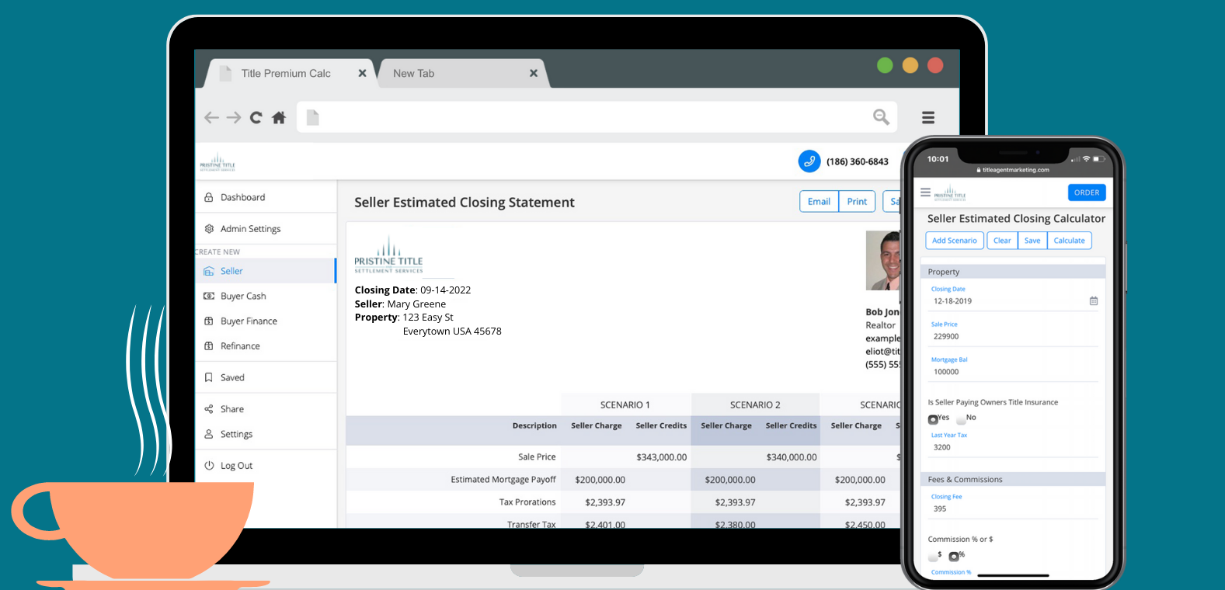This screenshot has width=1225, height=590.
Task: Choose the % commission option
Action: coord(954,556)
